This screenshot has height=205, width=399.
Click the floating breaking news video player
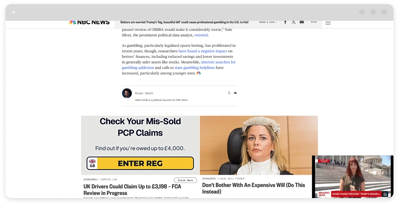353,177
